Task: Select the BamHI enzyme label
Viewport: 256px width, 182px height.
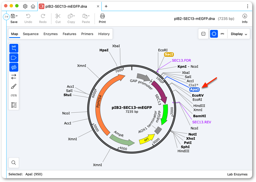Action: click(x=200, y=116)
